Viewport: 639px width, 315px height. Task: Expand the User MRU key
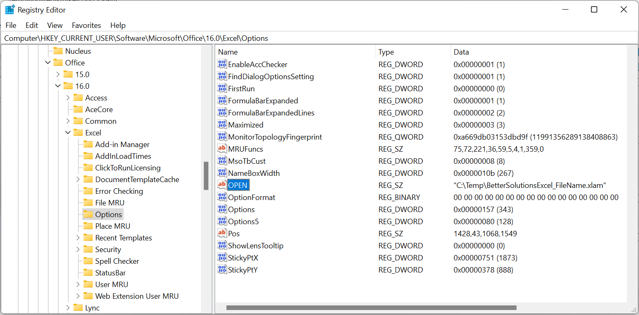78,285
